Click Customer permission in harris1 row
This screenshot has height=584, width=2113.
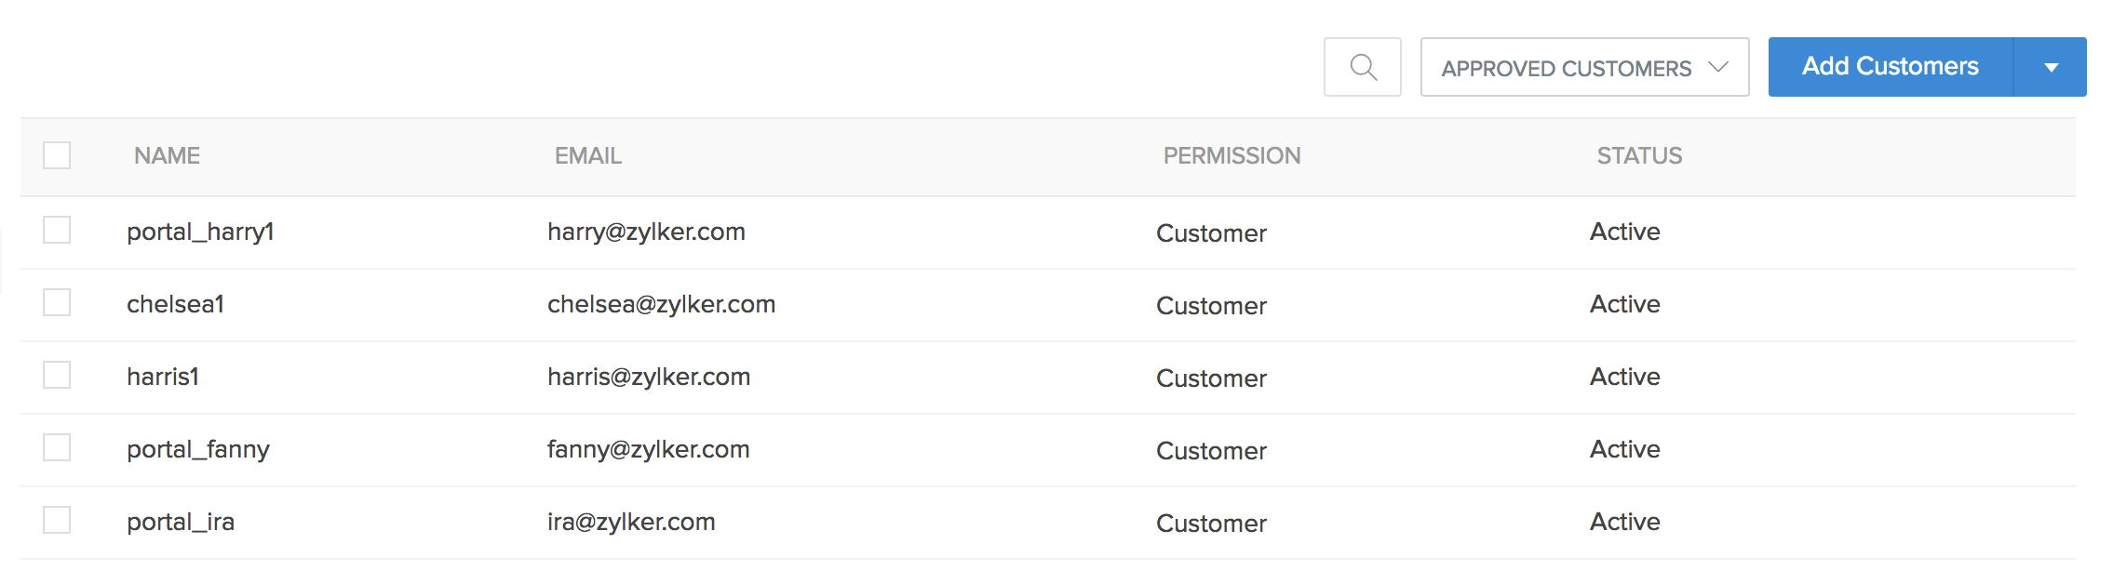[1211, 378]
